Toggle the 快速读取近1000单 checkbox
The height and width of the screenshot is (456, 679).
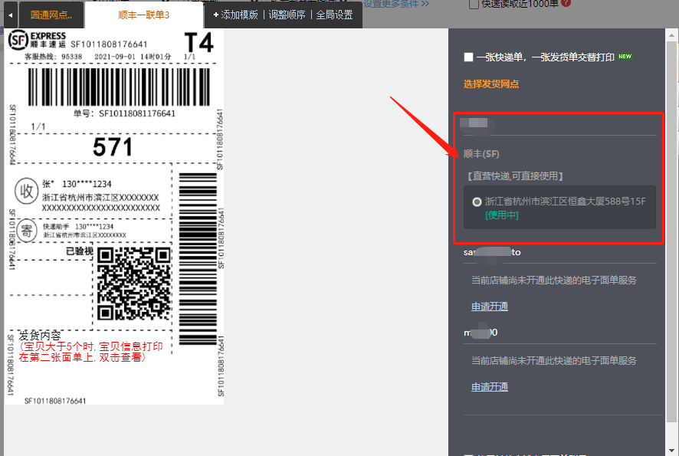pyautogui.click(x=474, y=4)
